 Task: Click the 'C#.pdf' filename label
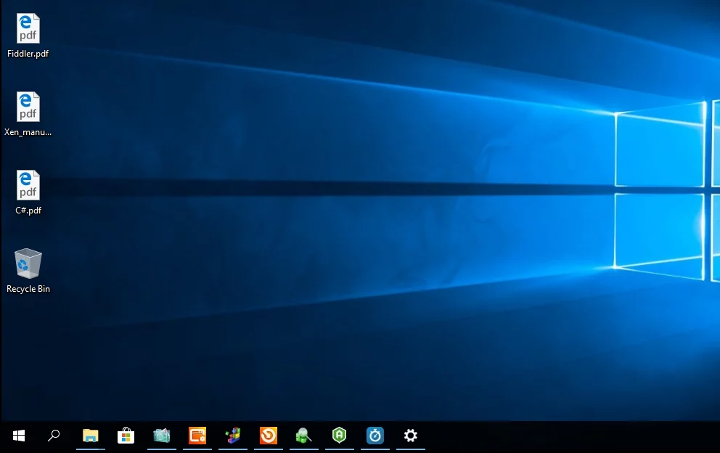point(28,211)
